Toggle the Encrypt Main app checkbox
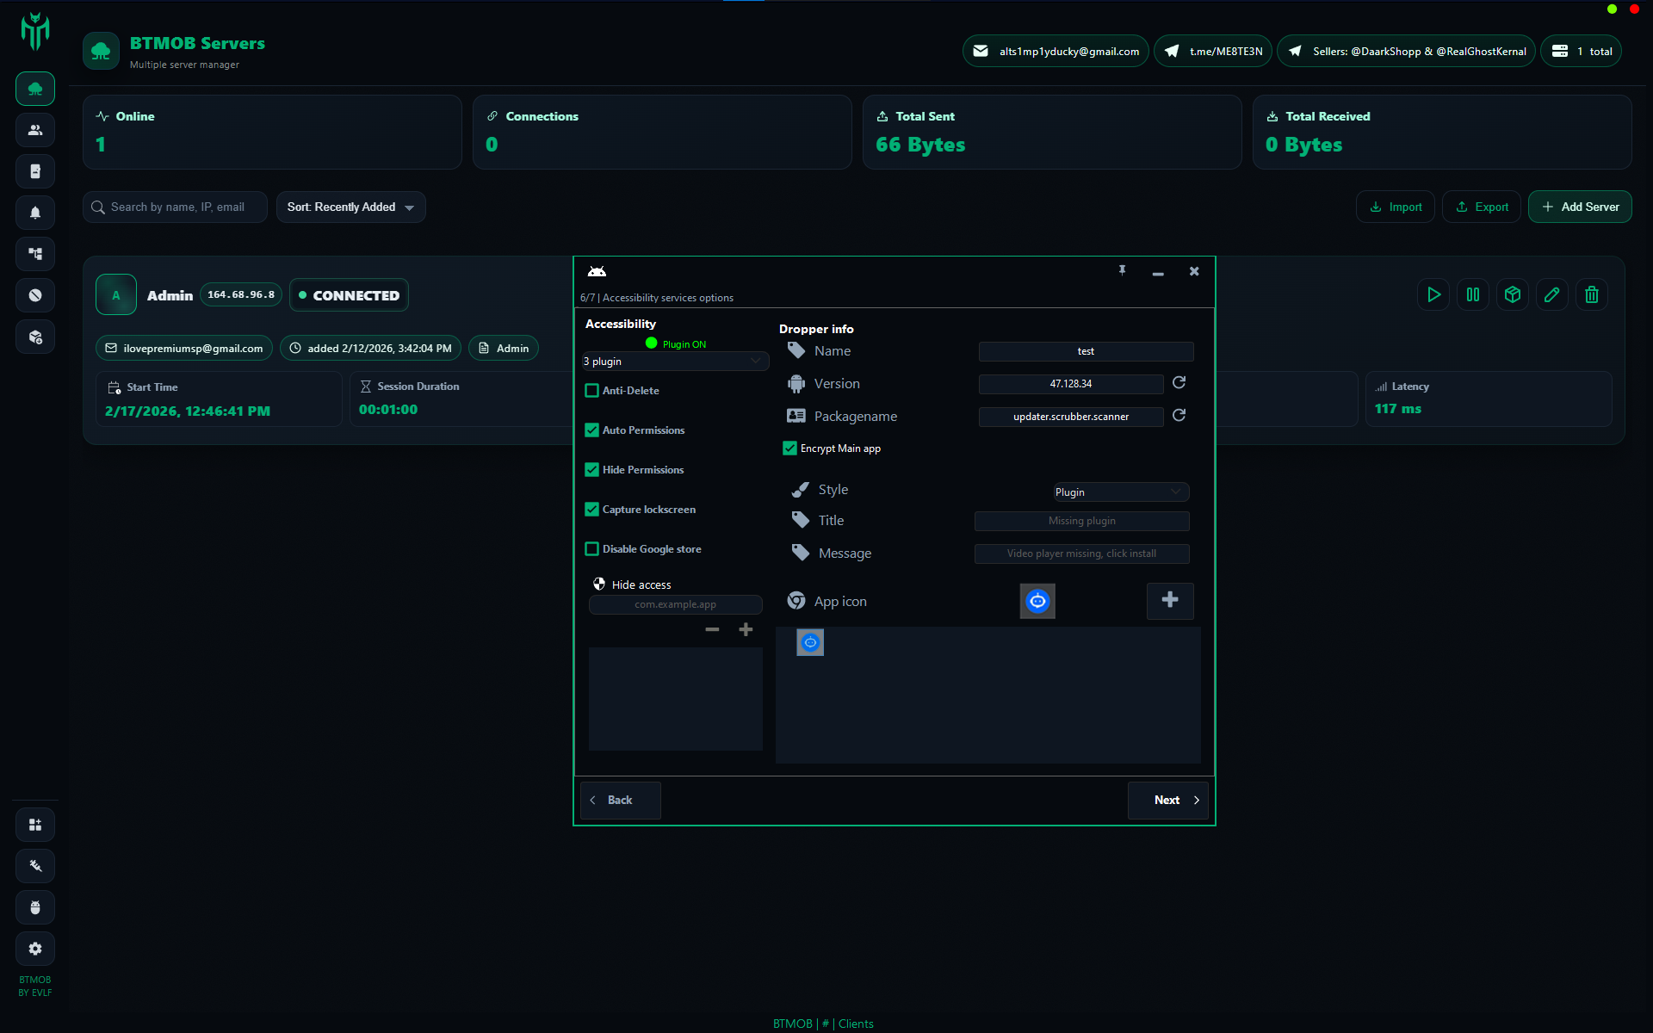Screen dimensions: 1653x1033 coord(789,448)
